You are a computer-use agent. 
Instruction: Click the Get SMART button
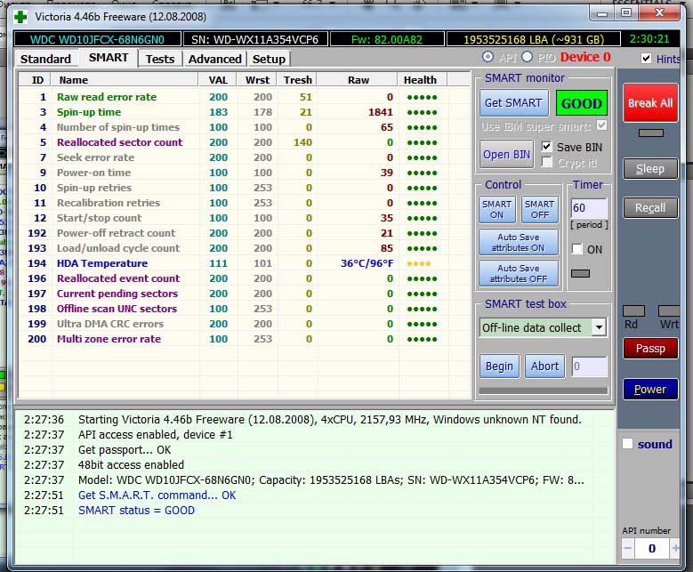click(512, 103)
